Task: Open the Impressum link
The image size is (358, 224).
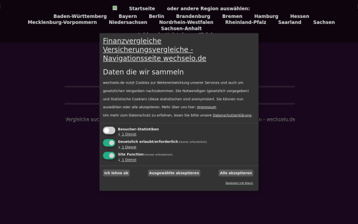Action: (206, 107)
